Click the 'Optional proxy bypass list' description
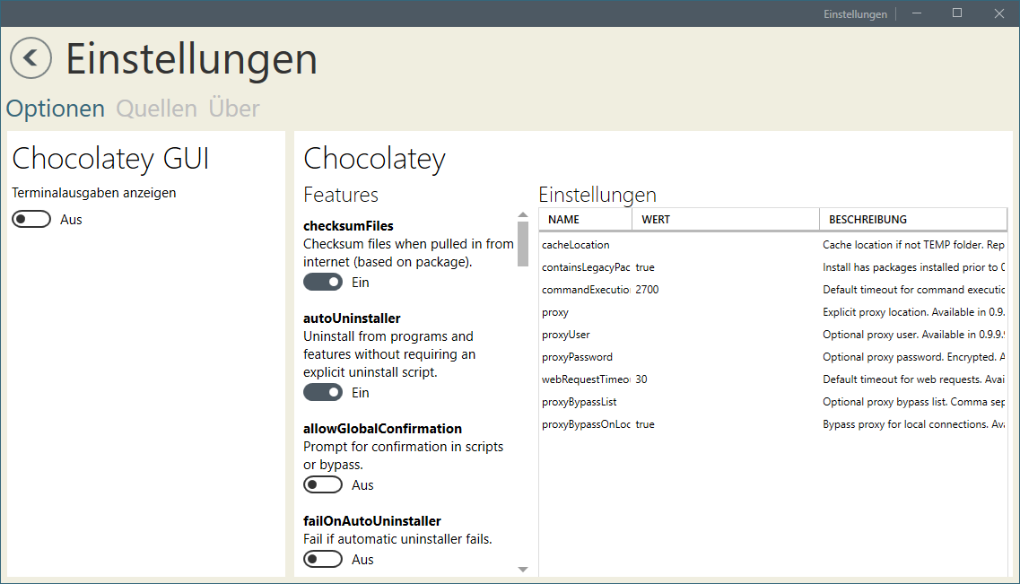The height and width of the screenshot is (584, 1020). [x=913, y=402]
